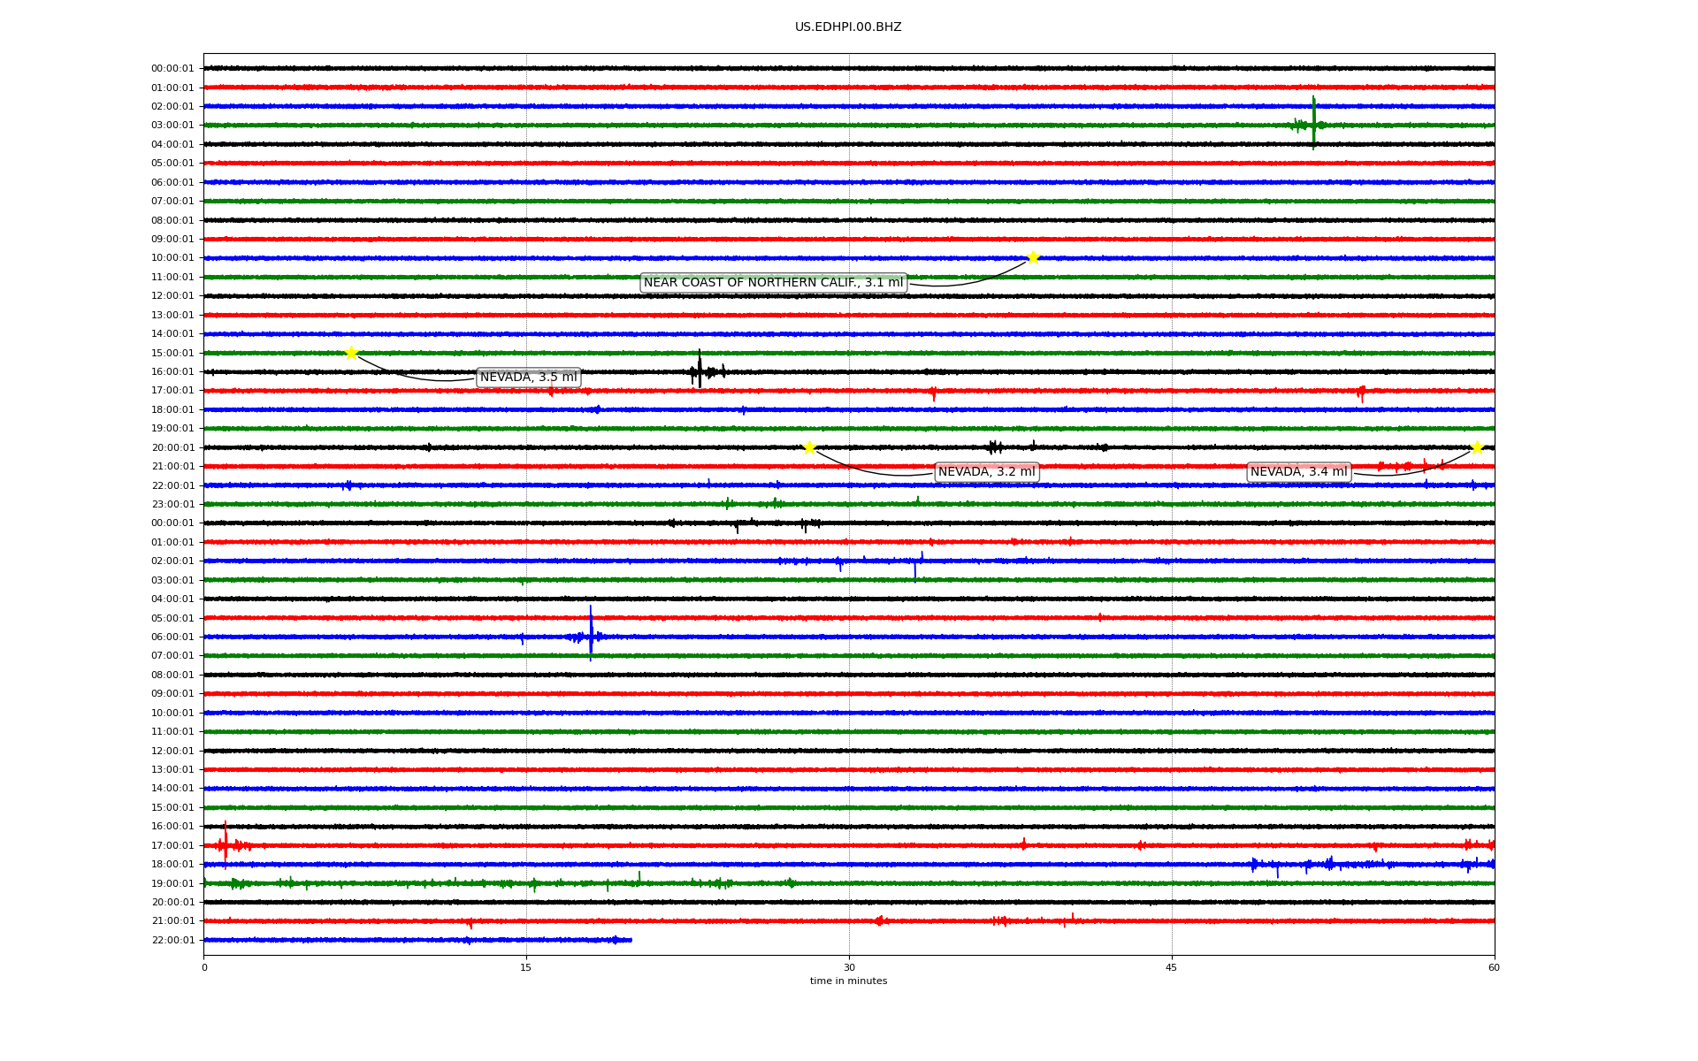The width and height of the screenshot is (1698, 1061).
Task: Click the 15 tick label on the x-axis
Action: [x=526, y=967]
